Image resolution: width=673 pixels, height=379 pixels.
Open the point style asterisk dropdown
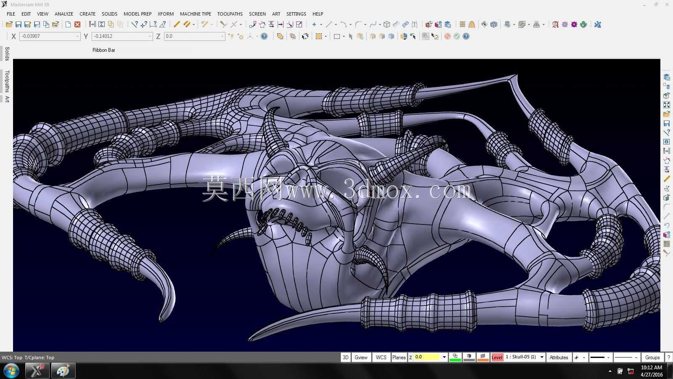pyautogui.click(x=584, y=358)
